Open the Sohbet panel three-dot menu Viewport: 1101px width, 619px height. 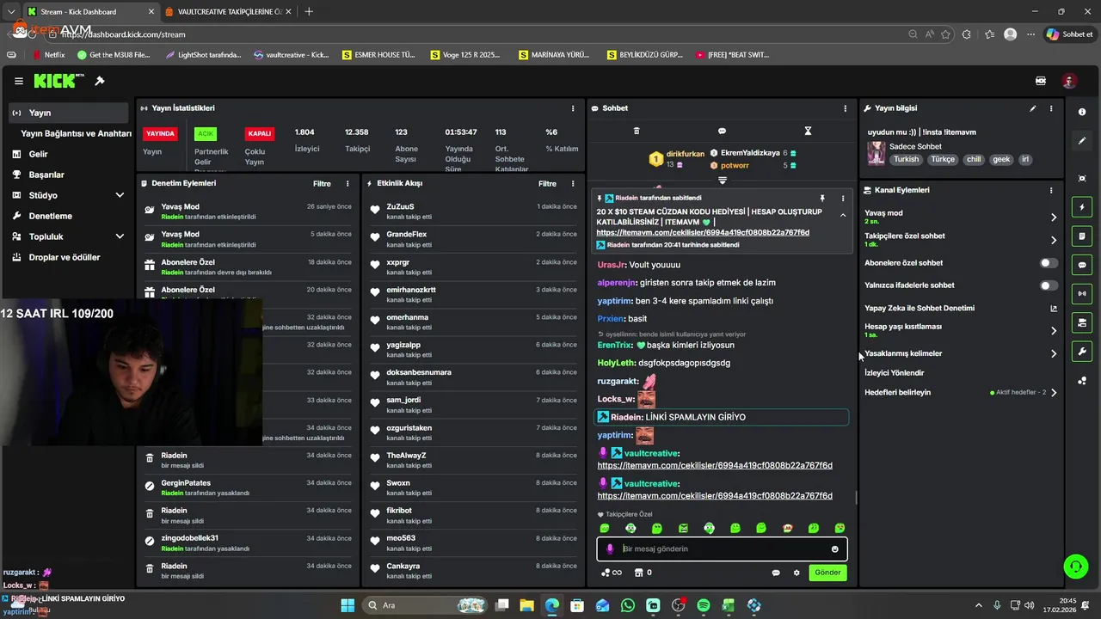(845, 108)
